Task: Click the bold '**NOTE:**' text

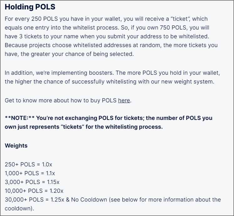Action: [20, 118]
